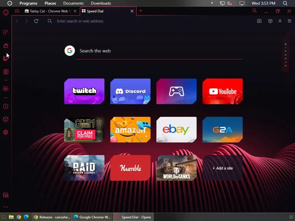295x221 pixels.
Task: Open World of Tanks tile
Action: [x=177, y=168]
